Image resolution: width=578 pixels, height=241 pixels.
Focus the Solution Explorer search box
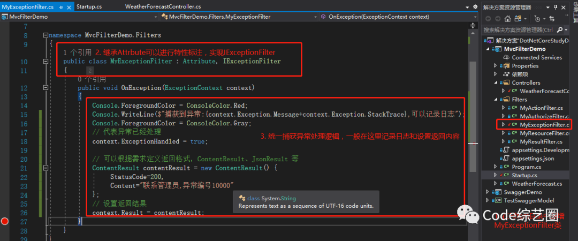point(518,30)
